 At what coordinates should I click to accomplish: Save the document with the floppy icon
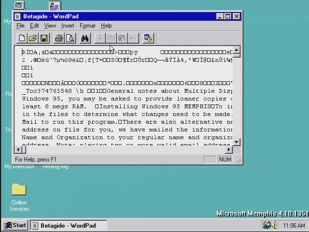pyautogui.click(x=44, y=38)
